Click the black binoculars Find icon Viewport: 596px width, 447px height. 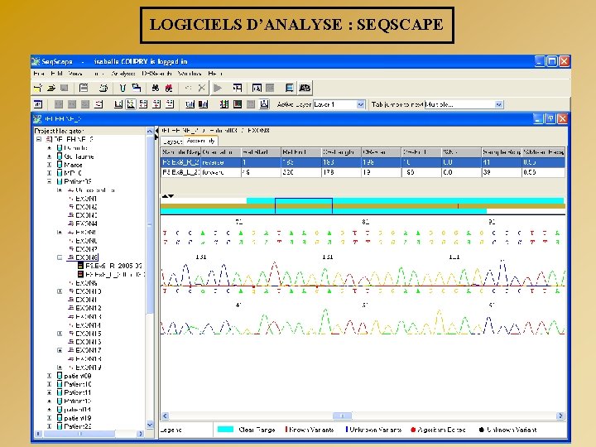(156, 89)
